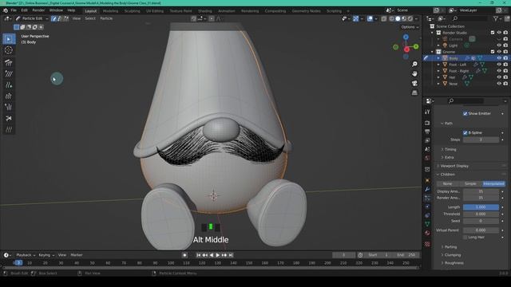511x287 pixels.
Task: Open the Texture checker properties tab
Action: 427,244
